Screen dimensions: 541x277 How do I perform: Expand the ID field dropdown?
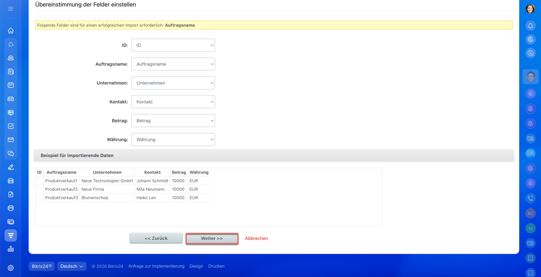point(173,45)
